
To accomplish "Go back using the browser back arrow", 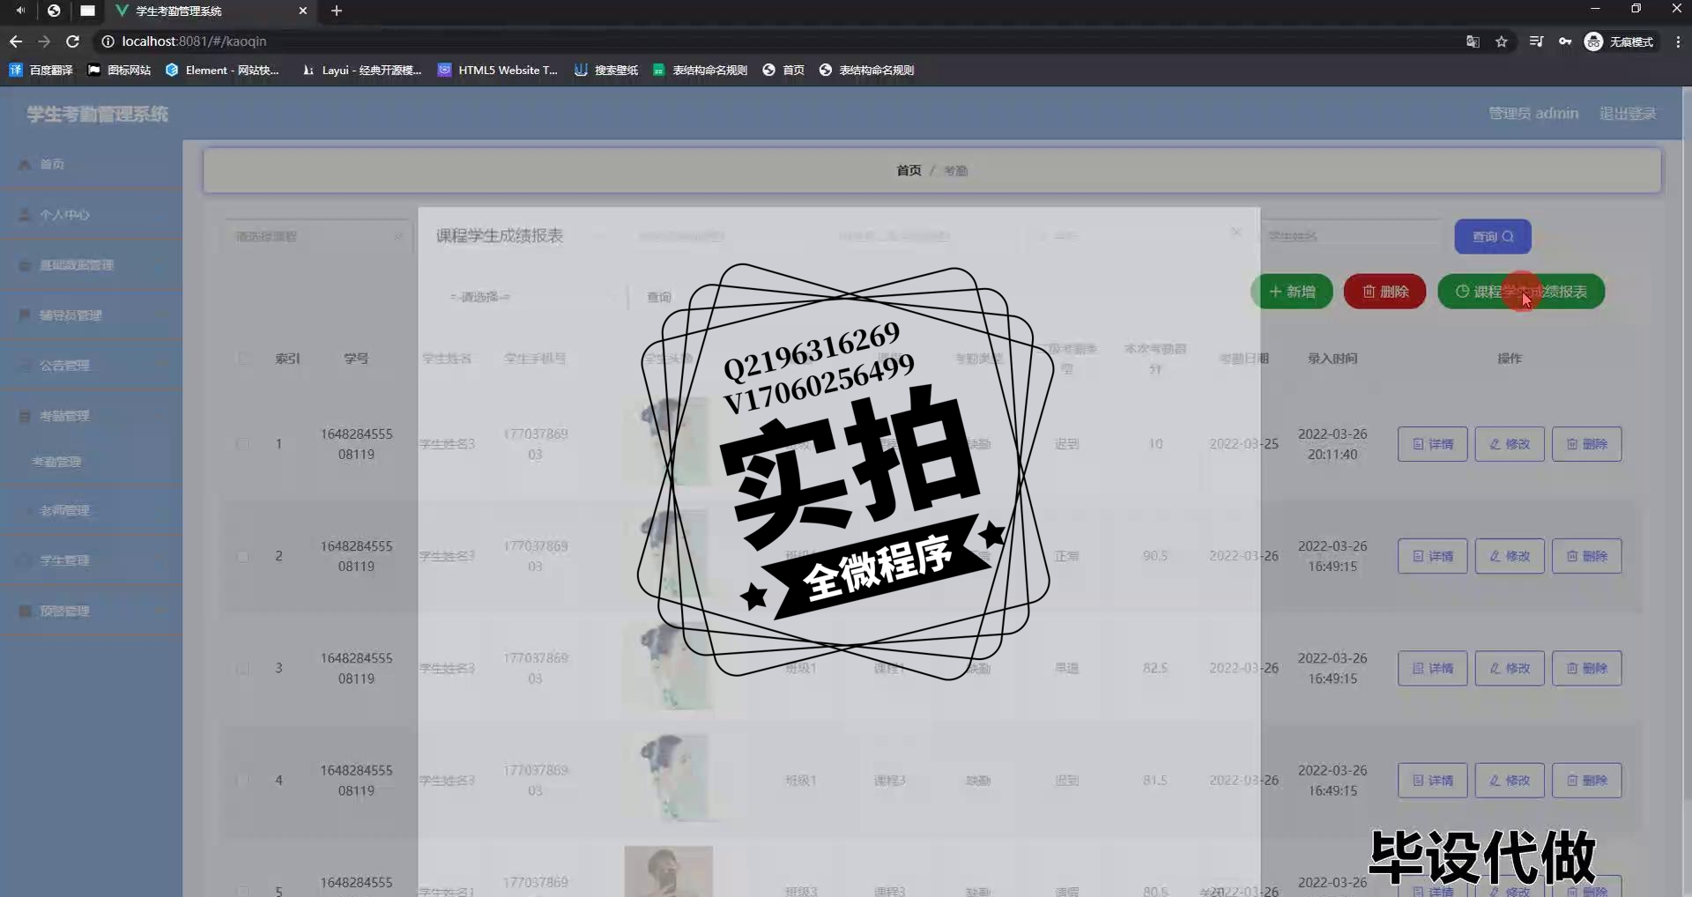I will (16, 41).
